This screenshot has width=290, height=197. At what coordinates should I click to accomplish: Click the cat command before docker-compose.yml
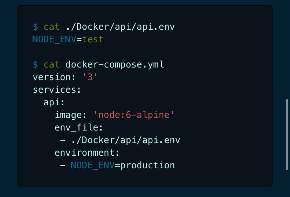(51, 64)
